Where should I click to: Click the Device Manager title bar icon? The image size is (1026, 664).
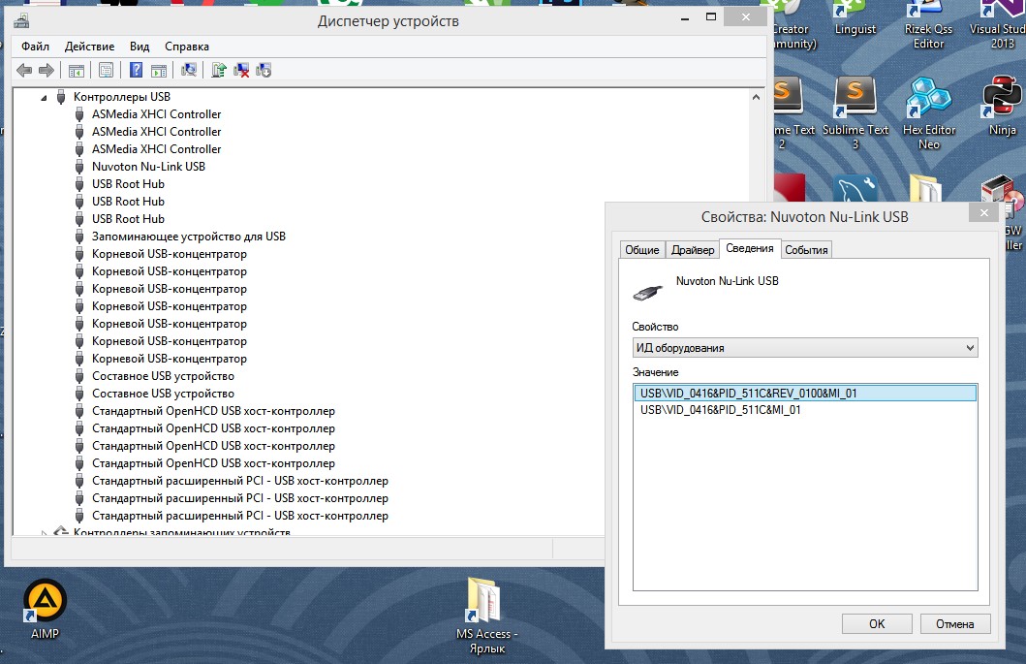tap(21, 21)
